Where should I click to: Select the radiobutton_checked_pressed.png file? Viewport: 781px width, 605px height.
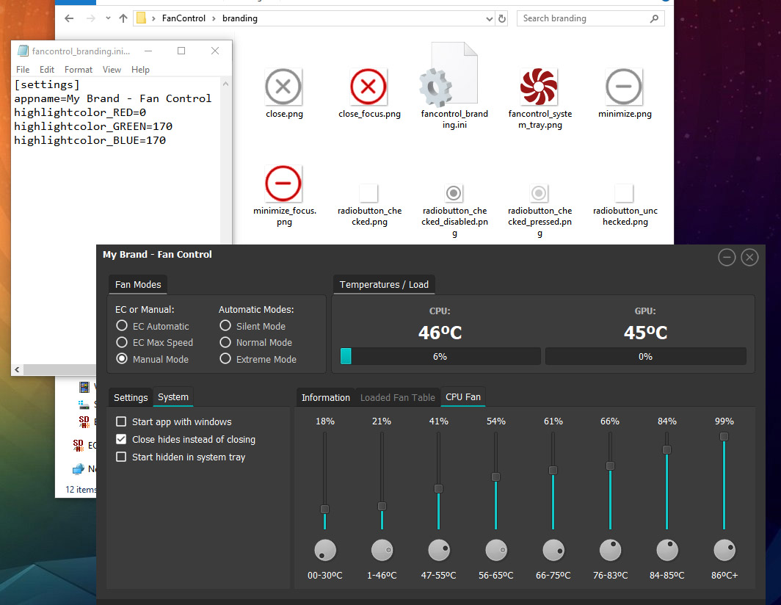tap(539, 193)
